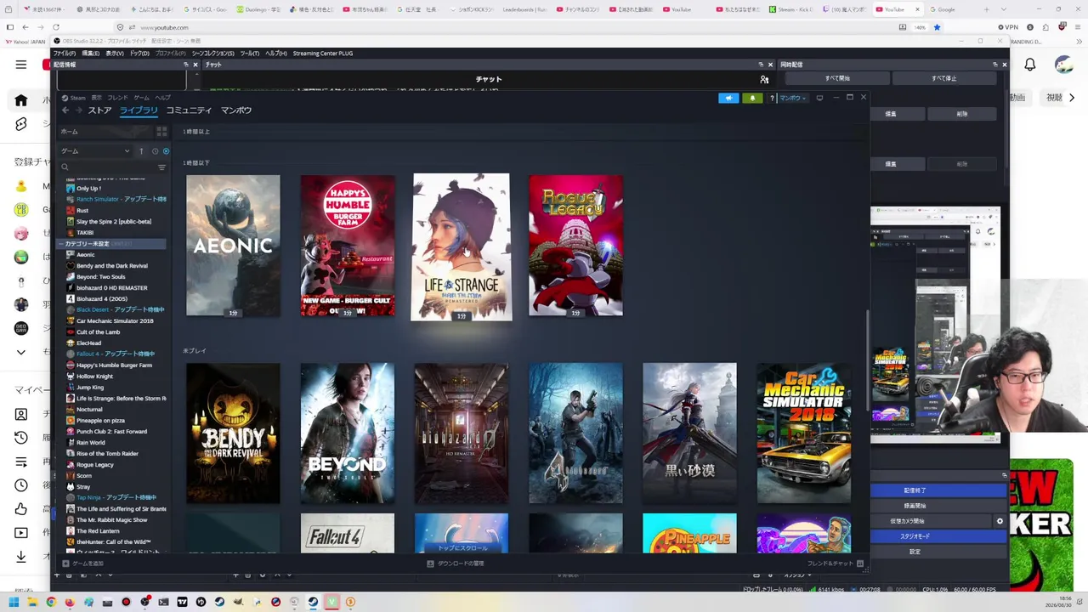The height and width of the screenshot is (612, 1088).
Task: Open the OBS chat panel users icon
Action: [x=764, y=80]
